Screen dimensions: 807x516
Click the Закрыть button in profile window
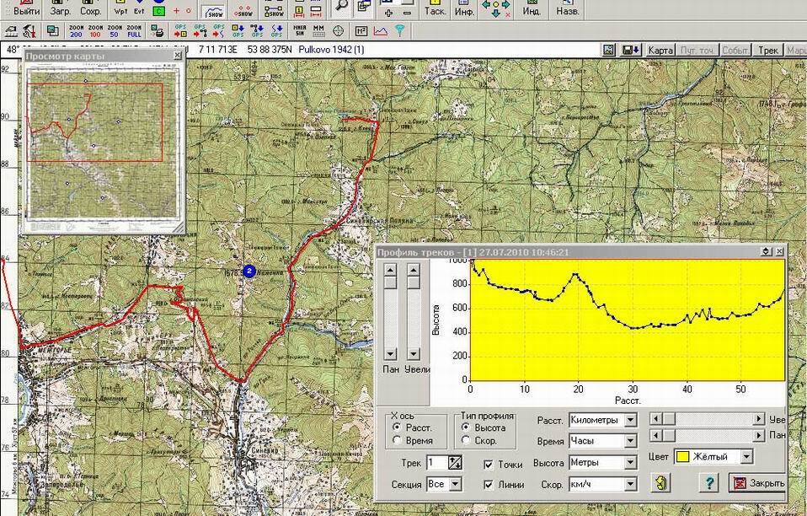[x=757, y=483]
